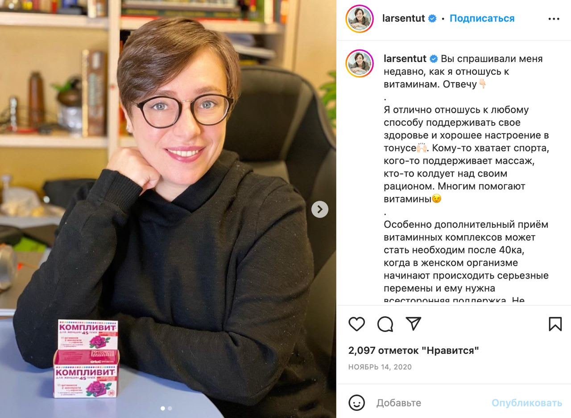Open larsentut avatar beside the caption

(x=360, y=63)
